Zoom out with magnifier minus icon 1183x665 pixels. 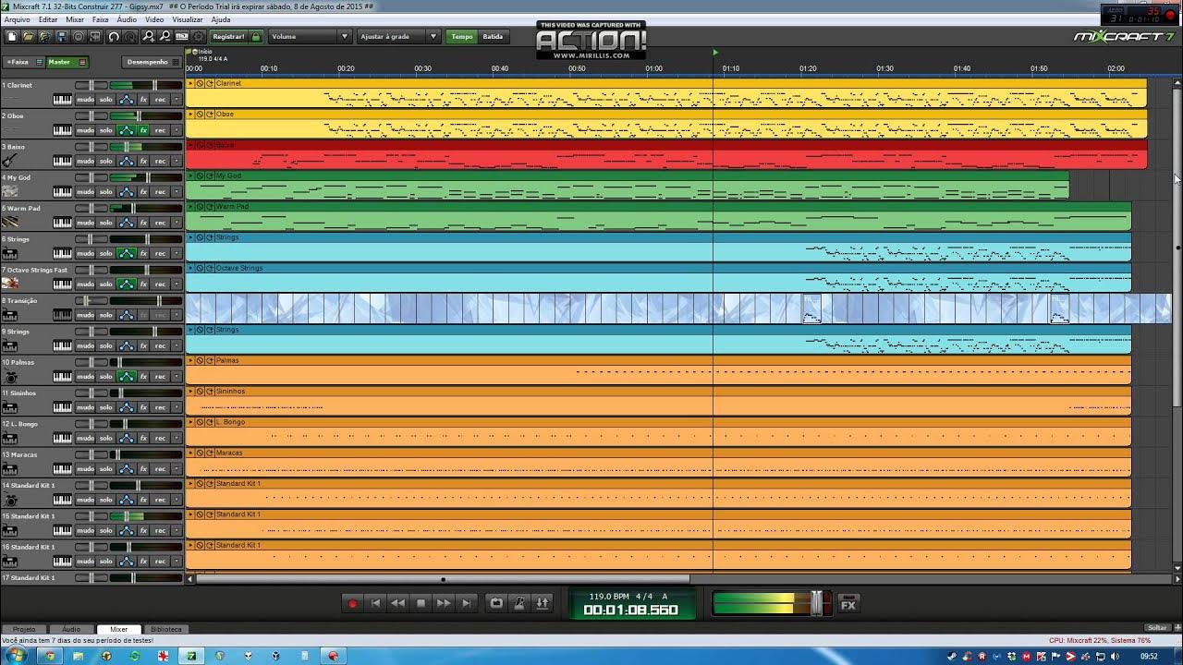tap(165, 36)
